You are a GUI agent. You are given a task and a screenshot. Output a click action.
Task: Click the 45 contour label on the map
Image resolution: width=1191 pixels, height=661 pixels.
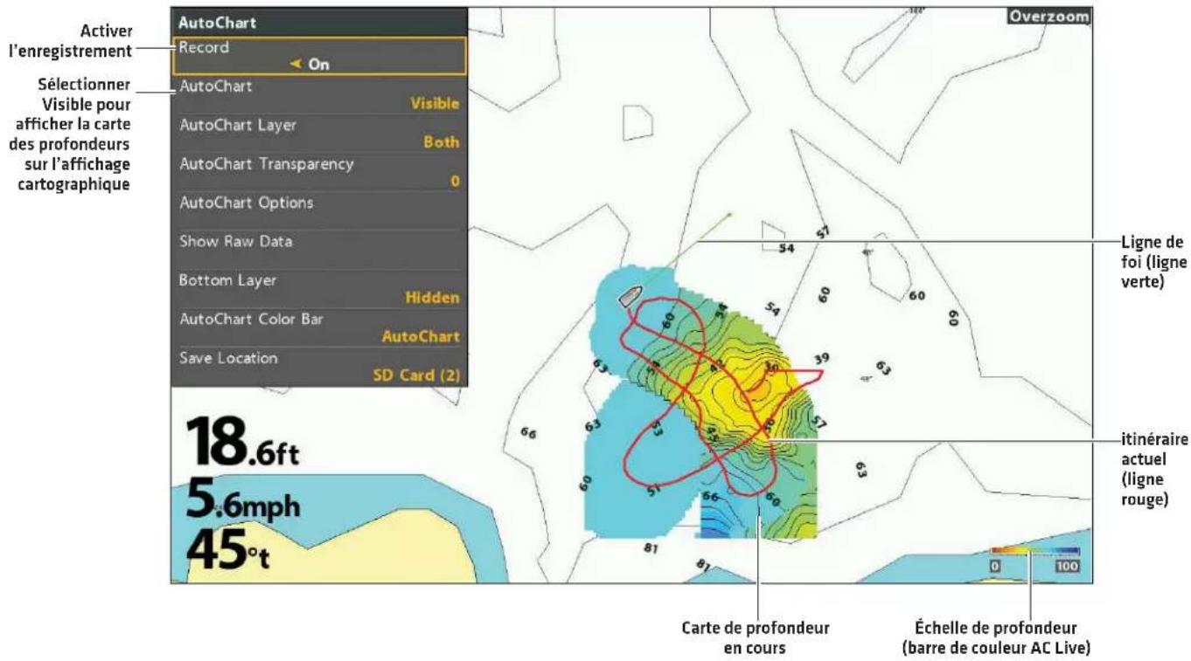pyautogui.click(x=713, y=433)
